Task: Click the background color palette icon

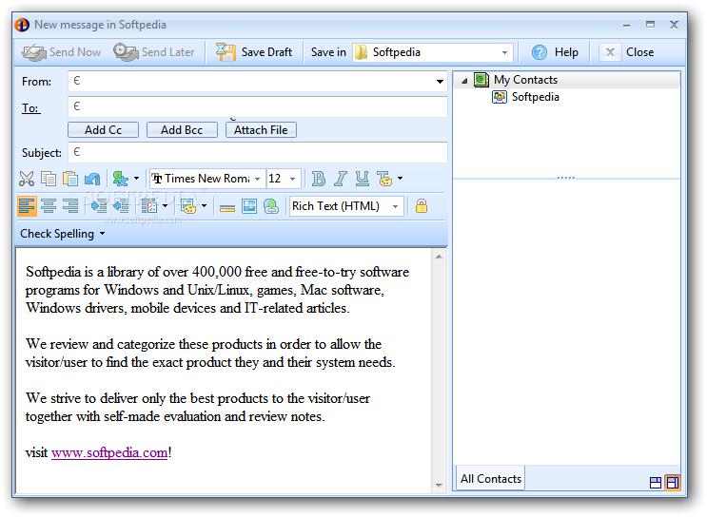Action: pos(188,206)
